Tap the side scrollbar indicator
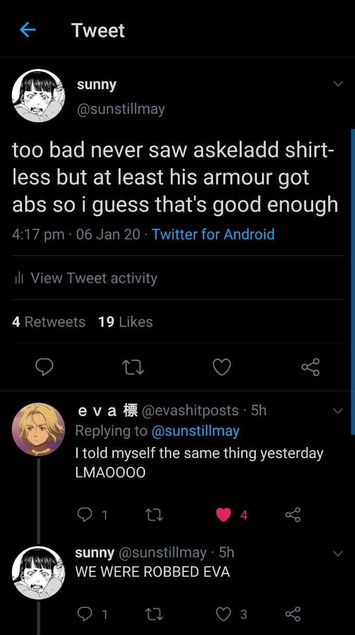Image resolution: width=355 pixels, height=635 pixels. [353, 282]
